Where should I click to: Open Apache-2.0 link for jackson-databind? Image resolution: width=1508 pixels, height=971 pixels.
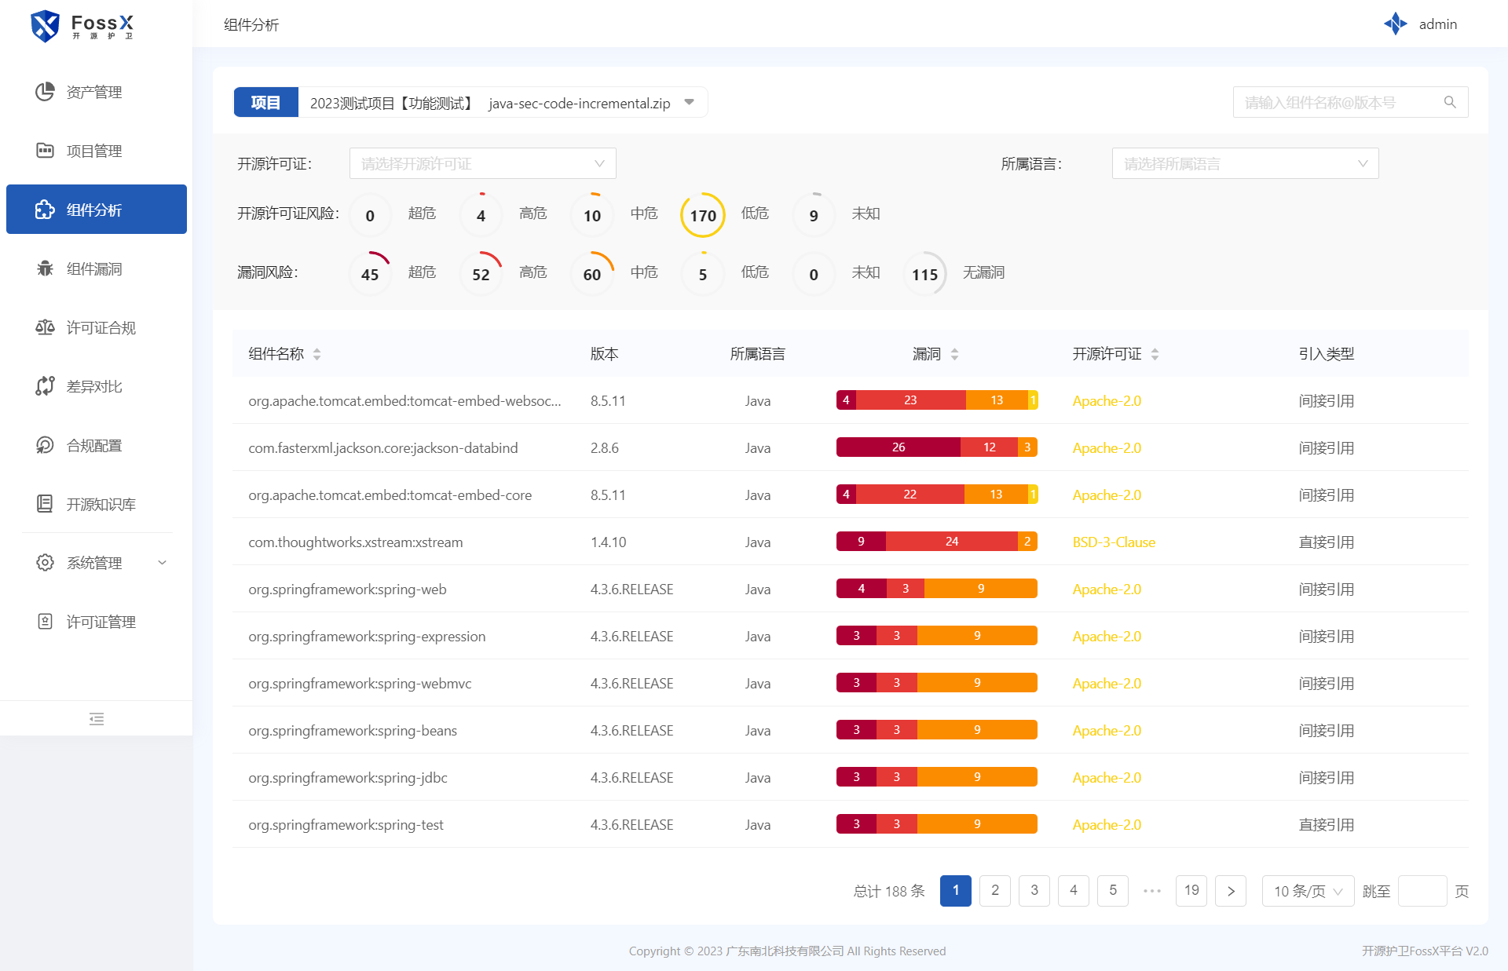point(1107,447)
